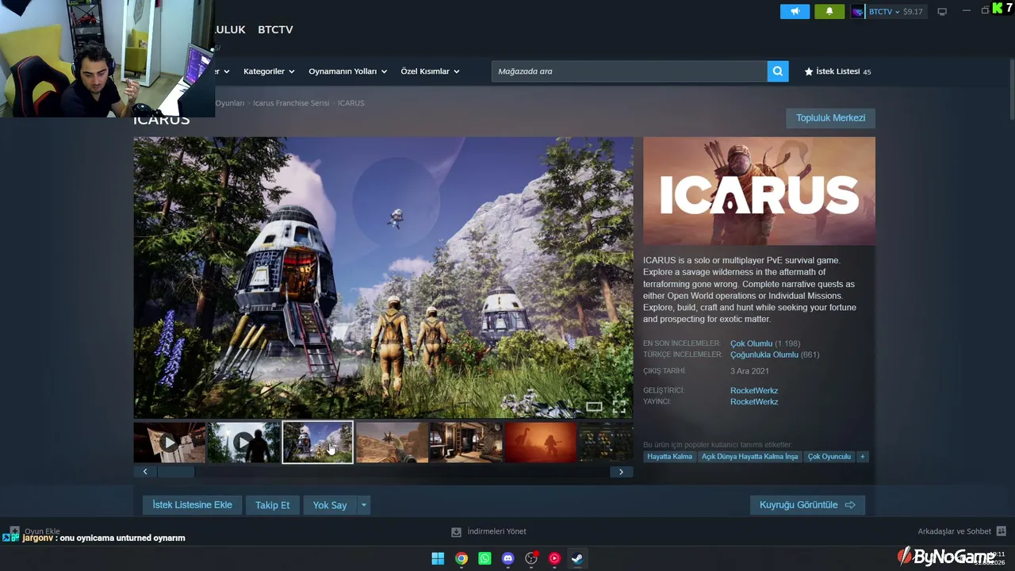
Task: Click the İndirmeleri Yönet download icon
Action: [456, 531]
